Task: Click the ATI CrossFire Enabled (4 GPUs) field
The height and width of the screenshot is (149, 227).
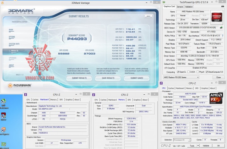Action: coord(200,68)
